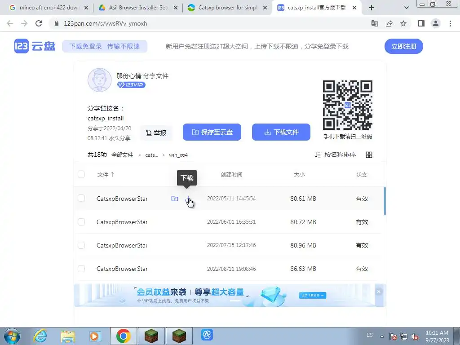This screenshot has height=345, width=460.
Task: Go back to the previous page
Action: 10,23
